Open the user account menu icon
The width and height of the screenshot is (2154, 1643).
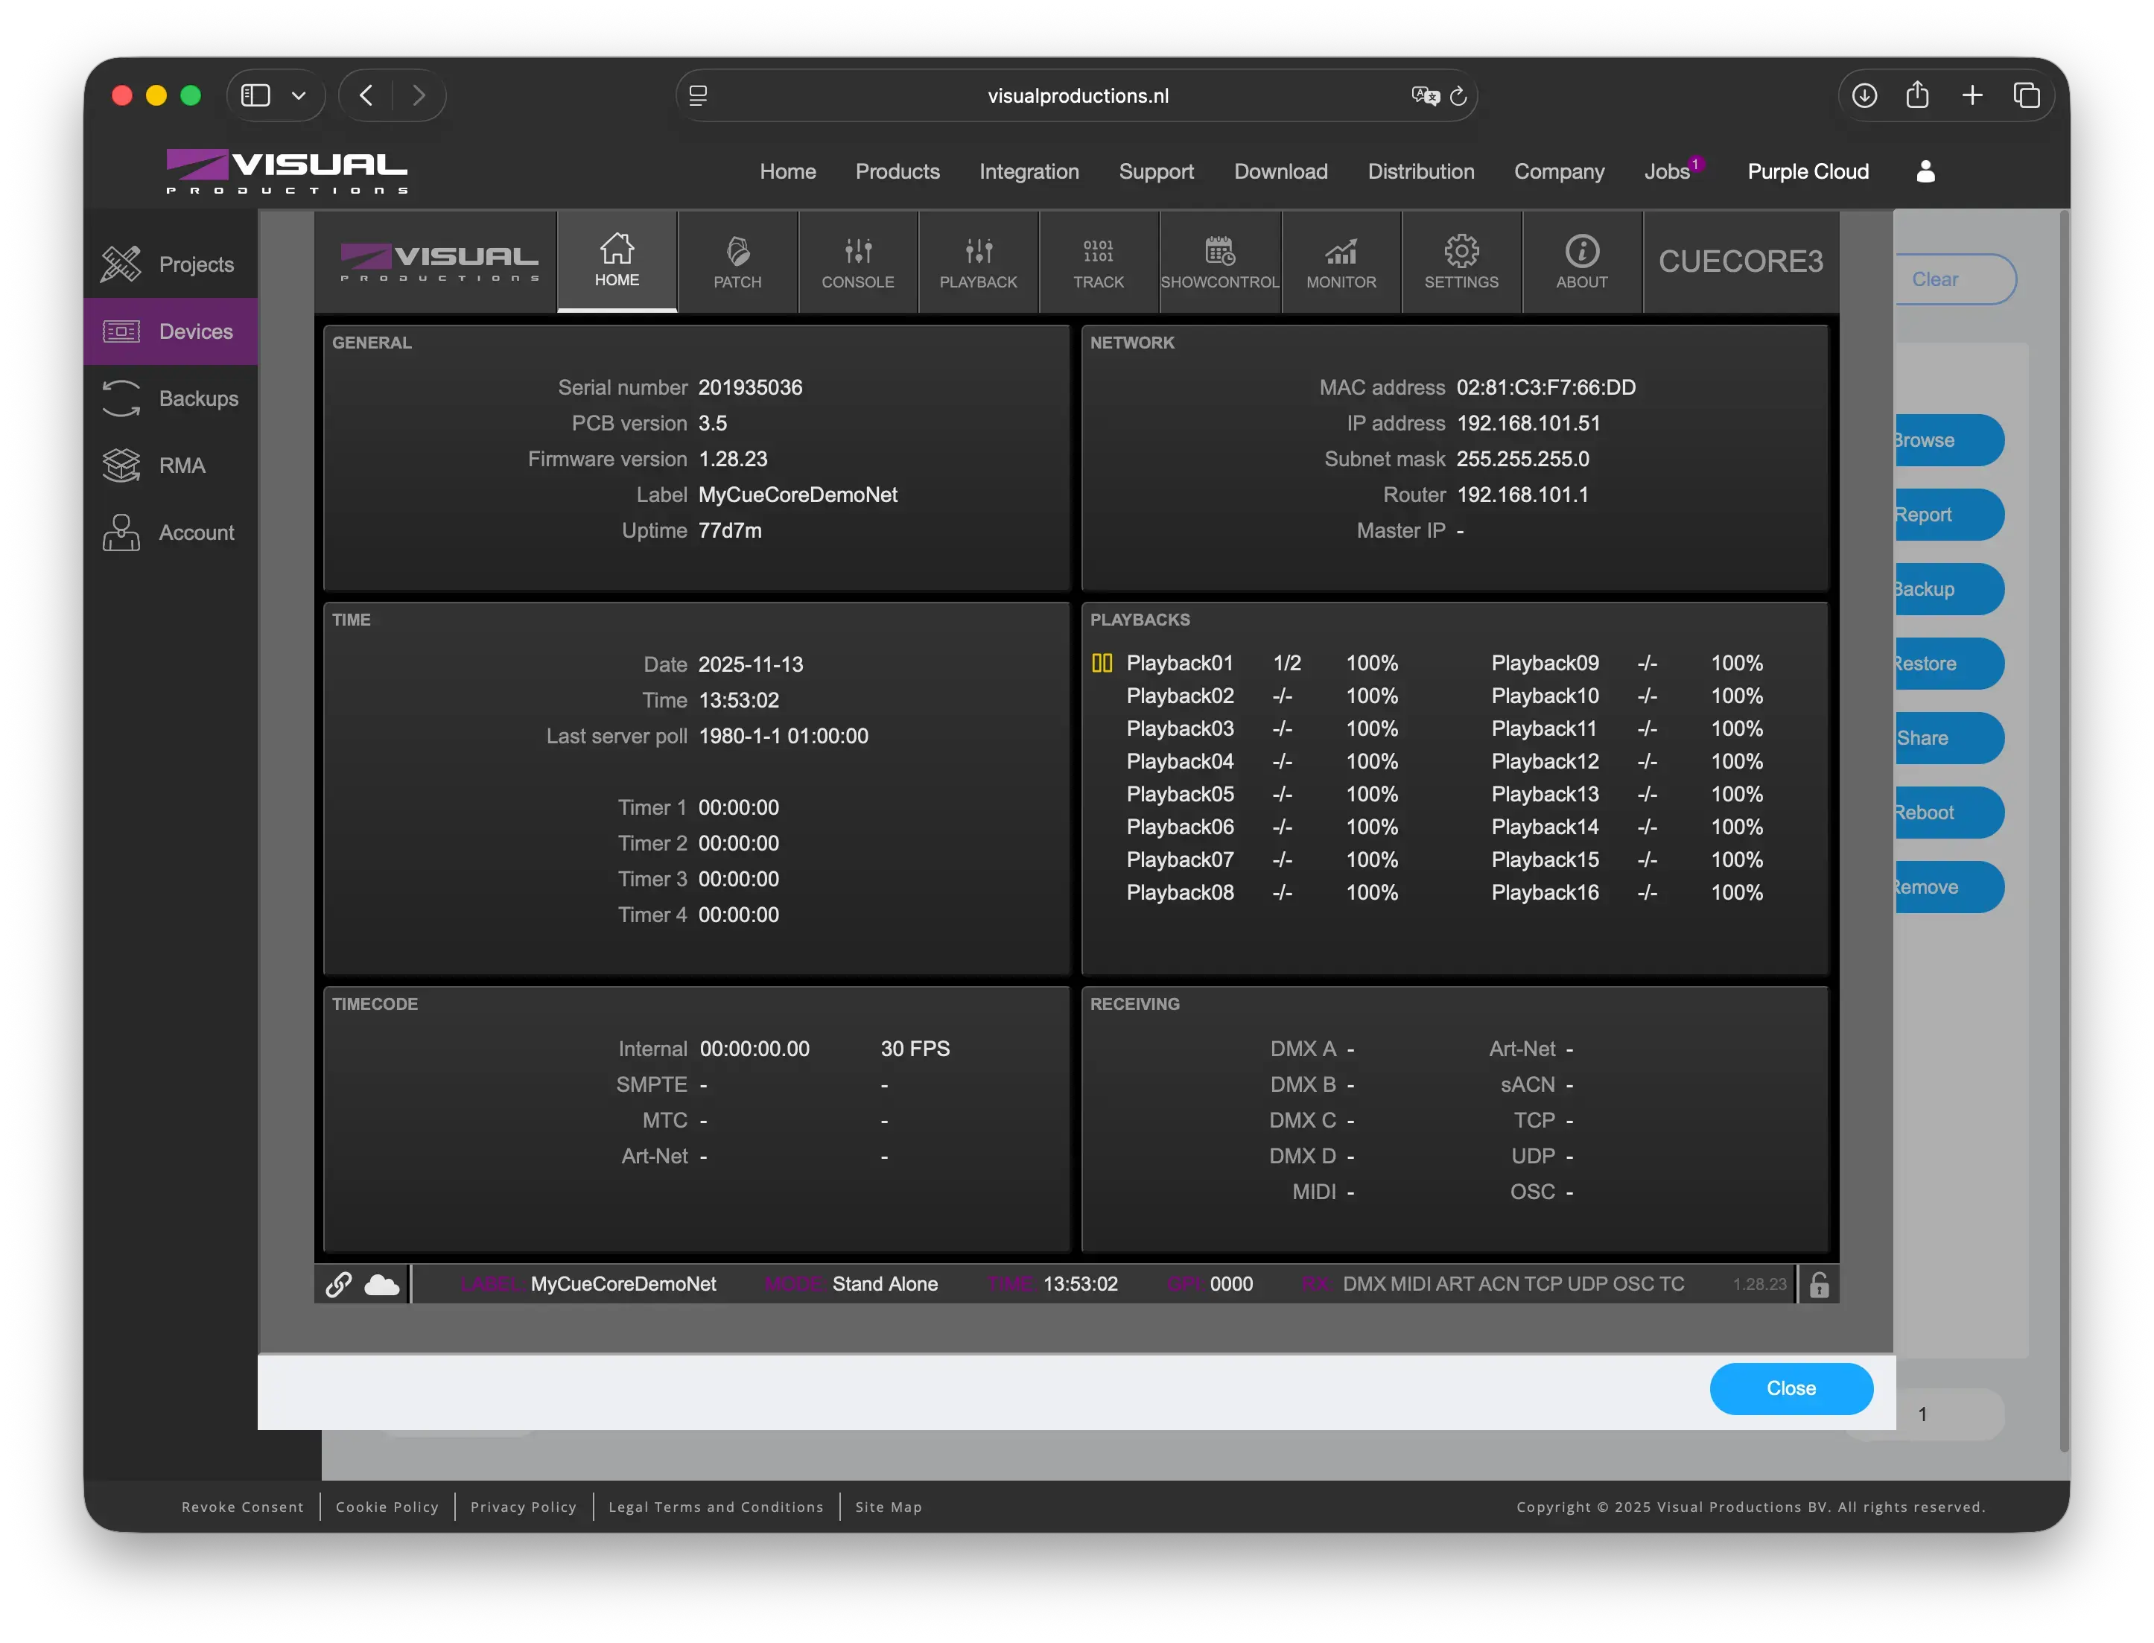1925,171
